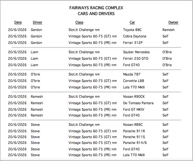The width and height of the screenshot is (193, 161).
Task: Select the Toyota 88C car entry
Action: coord(132,30)
